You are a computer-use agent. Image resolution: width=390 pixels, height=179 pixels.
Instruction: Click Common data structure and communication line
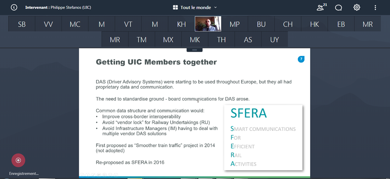click(150, 111)
